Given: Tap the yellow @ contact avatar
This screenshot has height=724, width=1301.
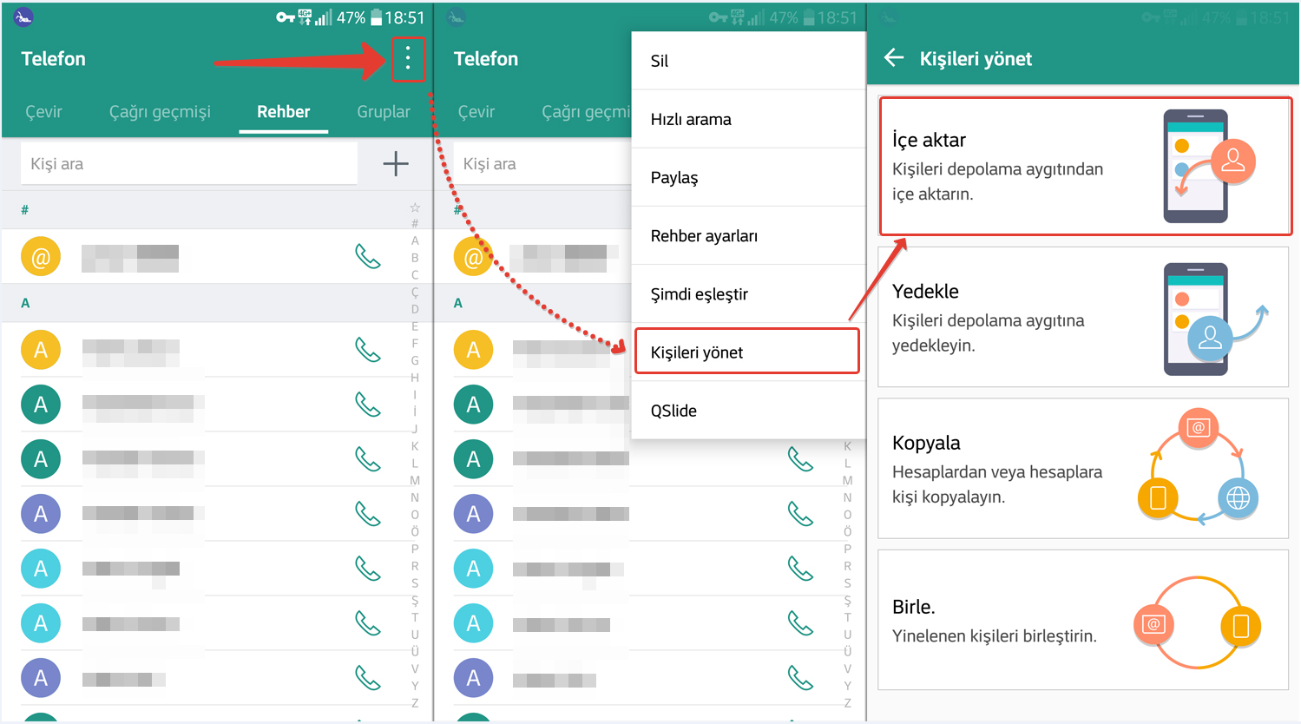Looking at the screenshot, I should click(x=41, y=257).
